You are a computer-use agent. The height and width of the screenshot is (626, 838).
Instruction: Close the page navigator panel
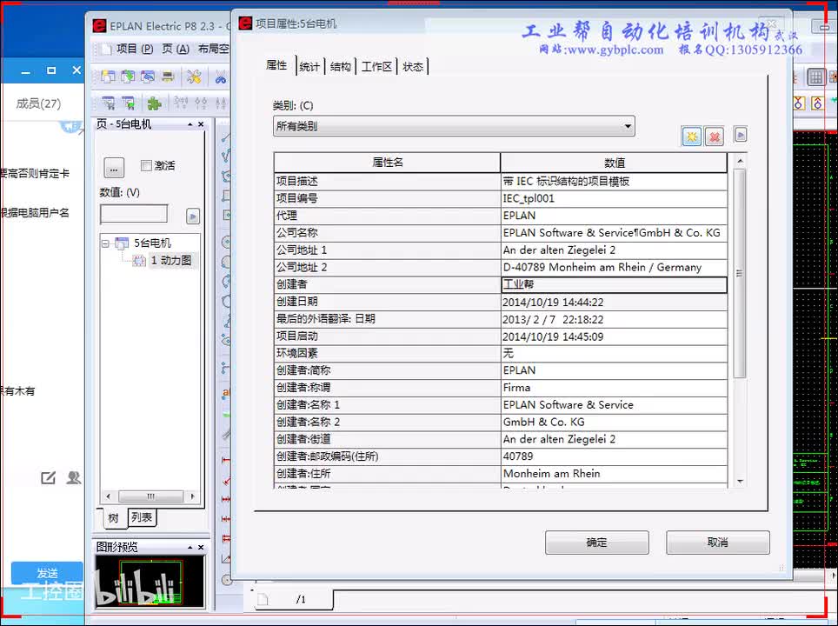click(x=201, y=124)
